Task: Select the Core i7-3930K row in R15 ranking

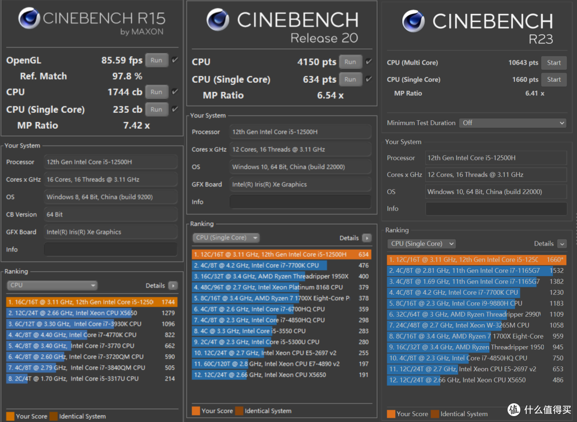Action: 92,324
